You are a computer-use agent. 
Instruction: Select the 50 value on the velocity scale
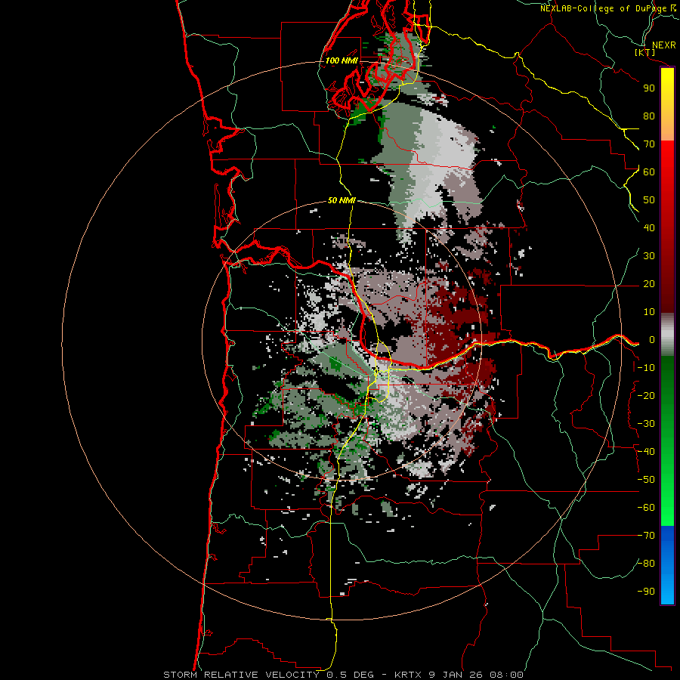[649, 200]
